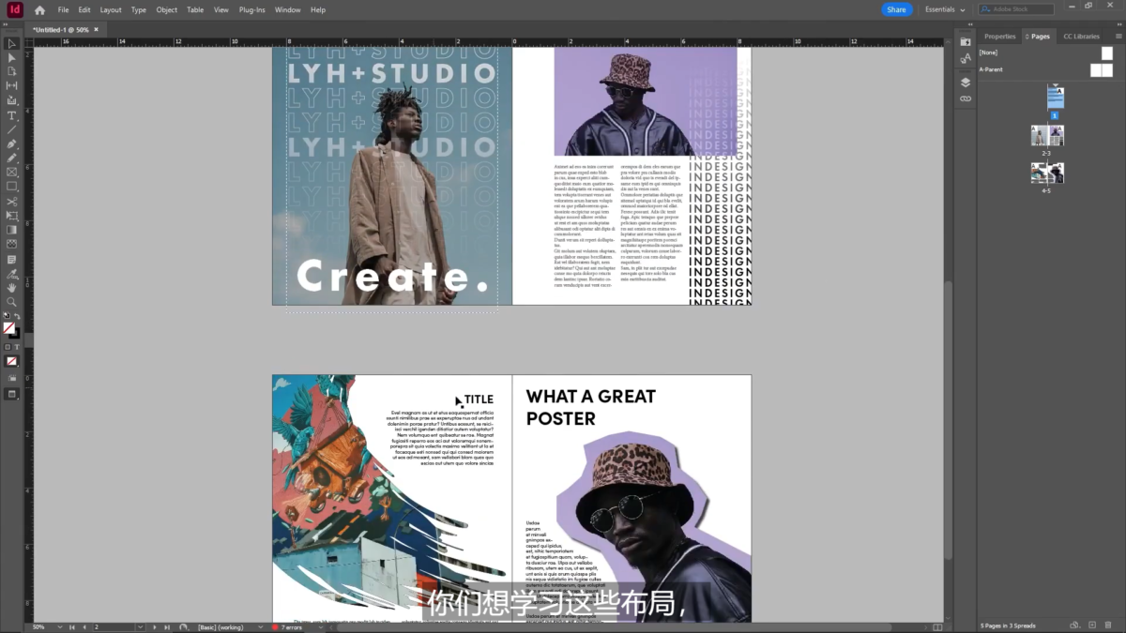Select the Hand tool
Image resolution: width=1126 pixels, height=633 pixels.
11,288
